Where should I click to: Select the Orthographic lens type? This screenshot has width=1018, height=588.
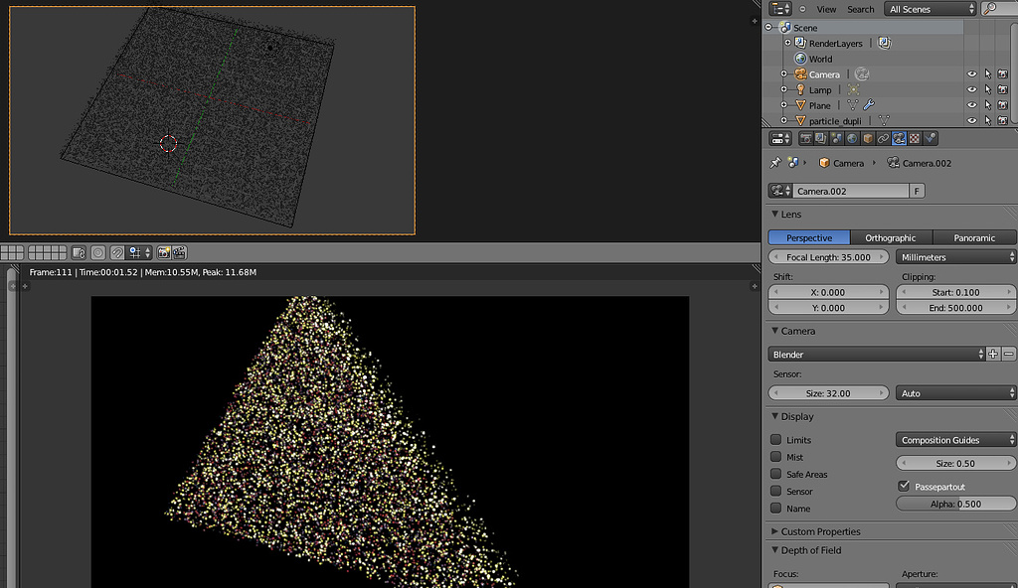click(x=891, y=237)
